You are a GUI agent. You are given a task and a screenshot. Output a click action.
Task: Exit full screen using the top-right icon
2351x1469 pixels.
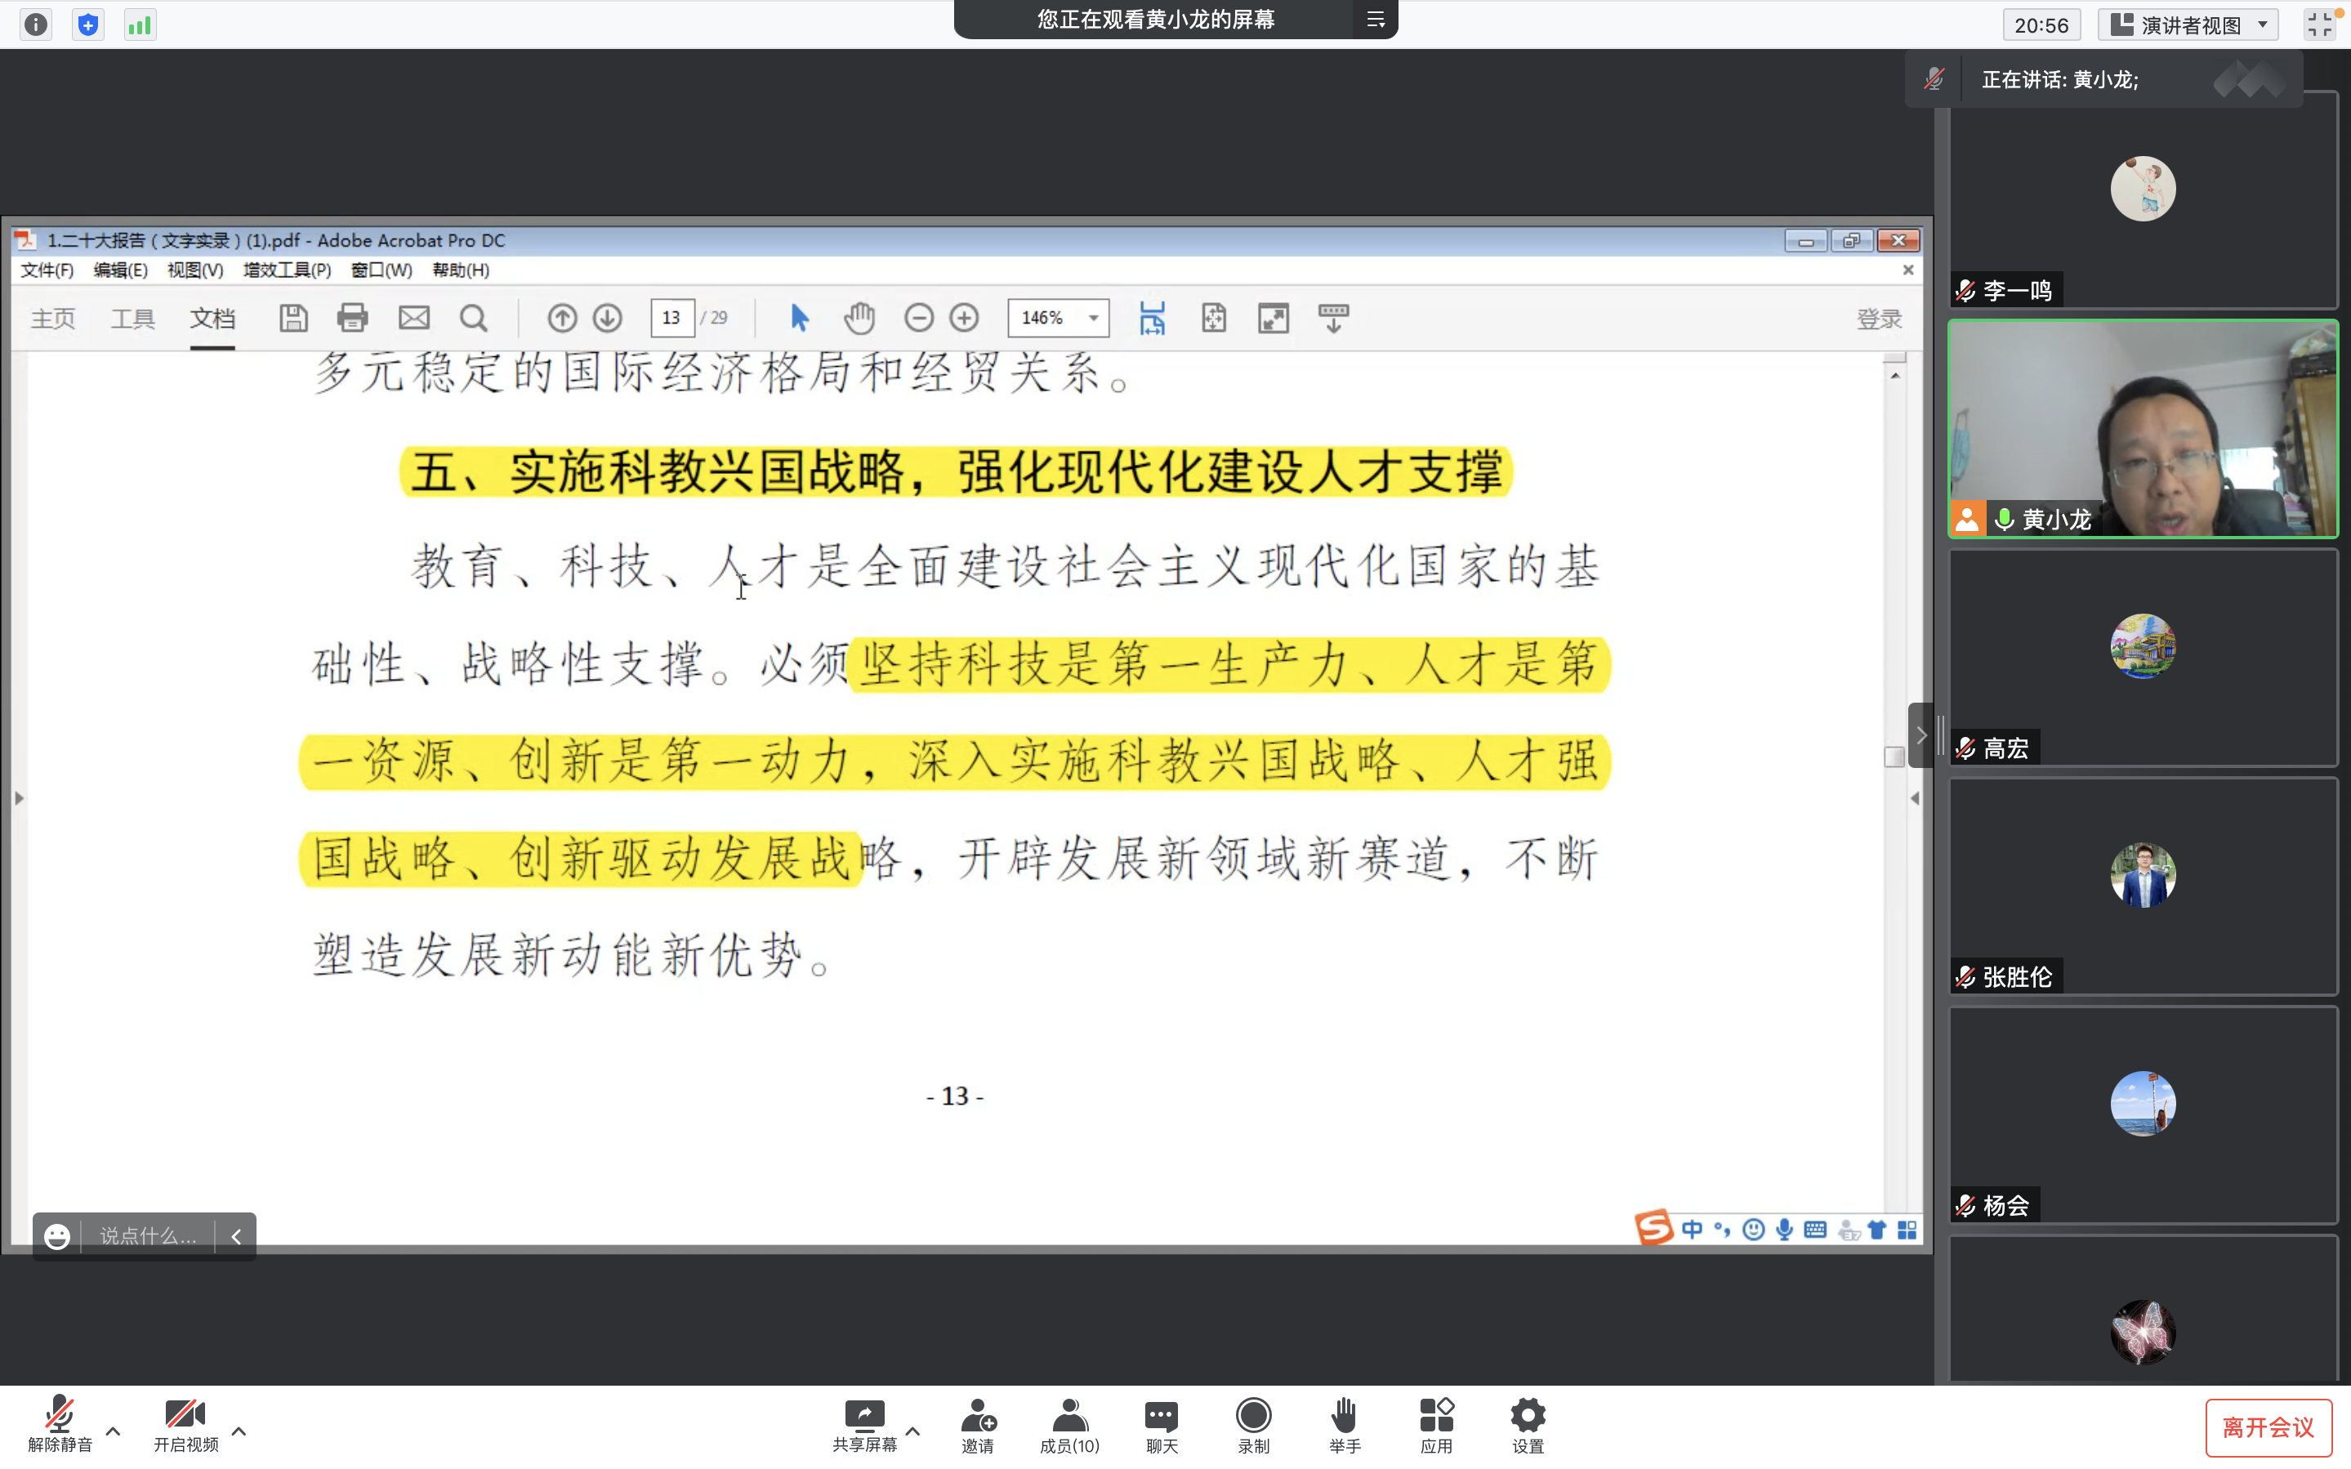click(2319, 25)
